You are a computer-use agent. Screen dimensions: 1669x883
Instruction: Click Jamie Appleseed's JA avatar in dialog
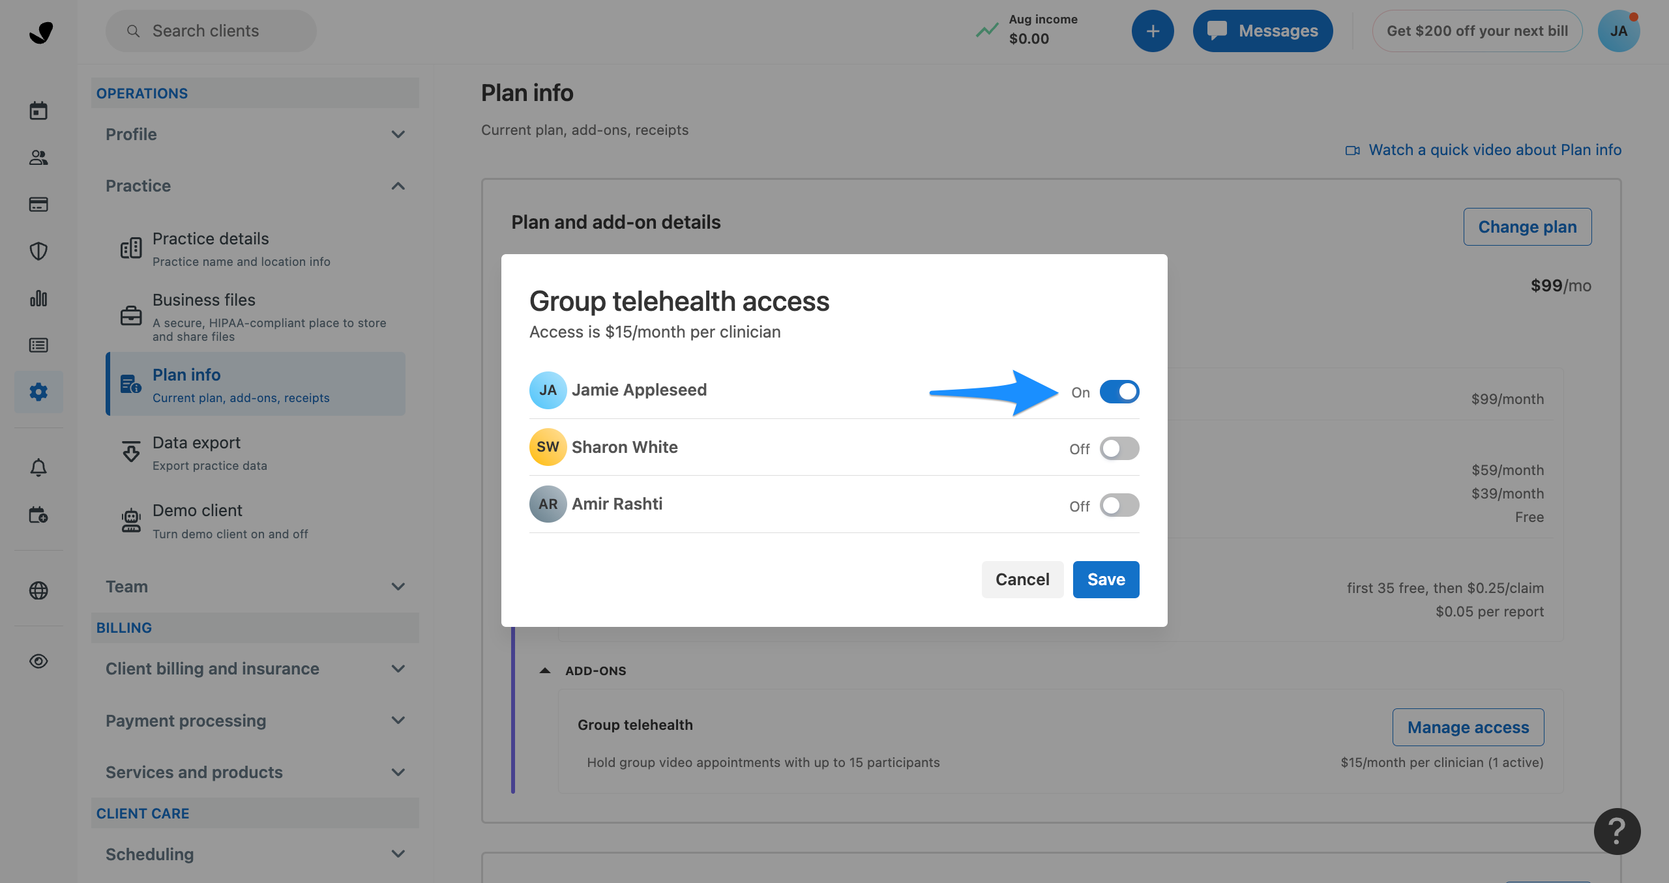pos(548,390)
